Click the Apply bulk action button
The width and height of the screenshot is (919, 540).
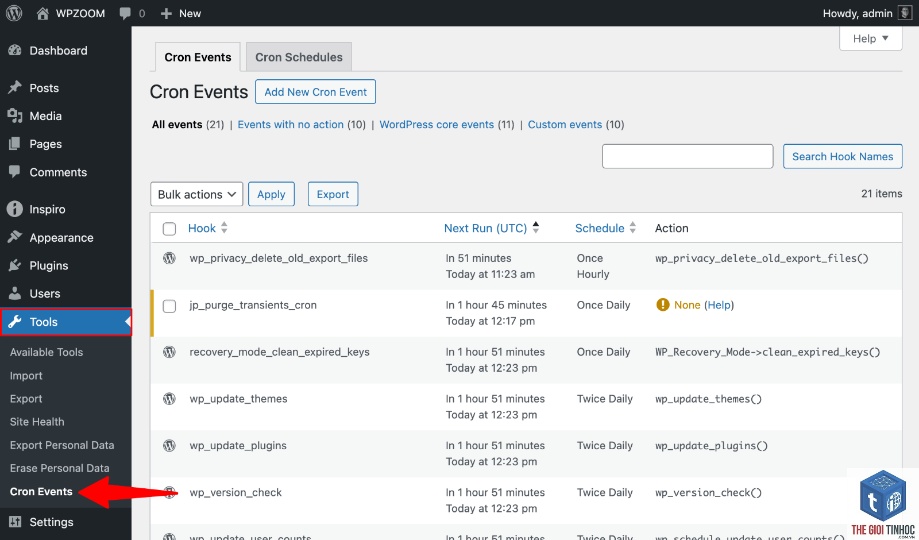pos(271,194)
